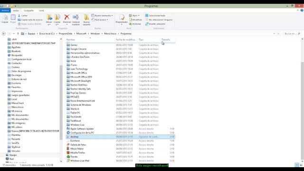The height and width of the screenshot is (171, 304).
Task: Click the Cortar scissors command
Action: point(23,16)
